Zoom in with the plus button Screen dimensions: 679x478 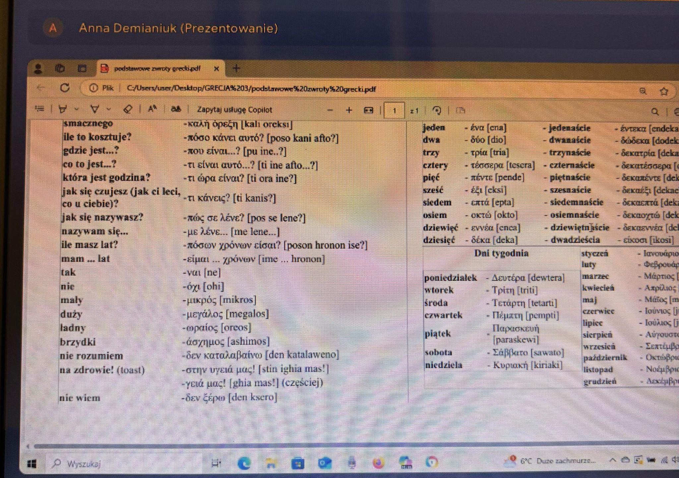349,110
